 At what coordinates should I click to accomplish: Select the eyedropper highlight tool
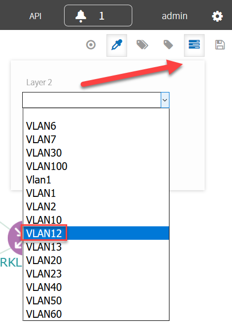(117, 45)
